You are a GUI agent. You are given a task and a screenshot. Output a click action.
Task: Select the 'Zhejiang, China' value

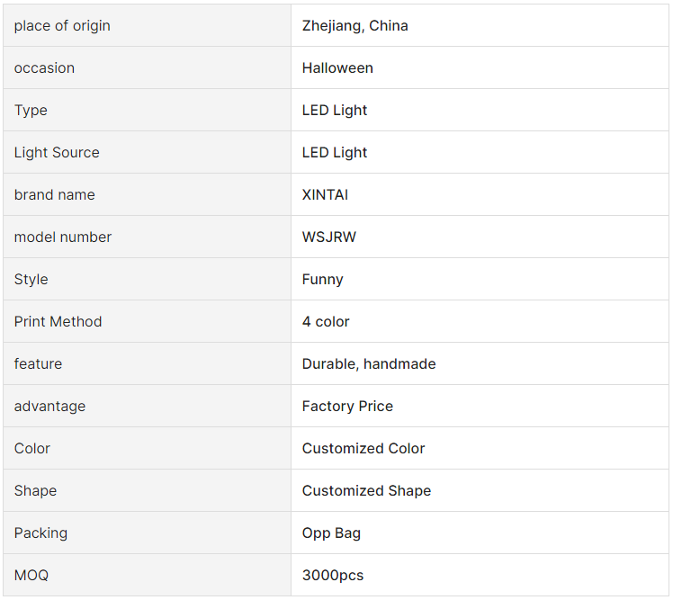[354, 26]
